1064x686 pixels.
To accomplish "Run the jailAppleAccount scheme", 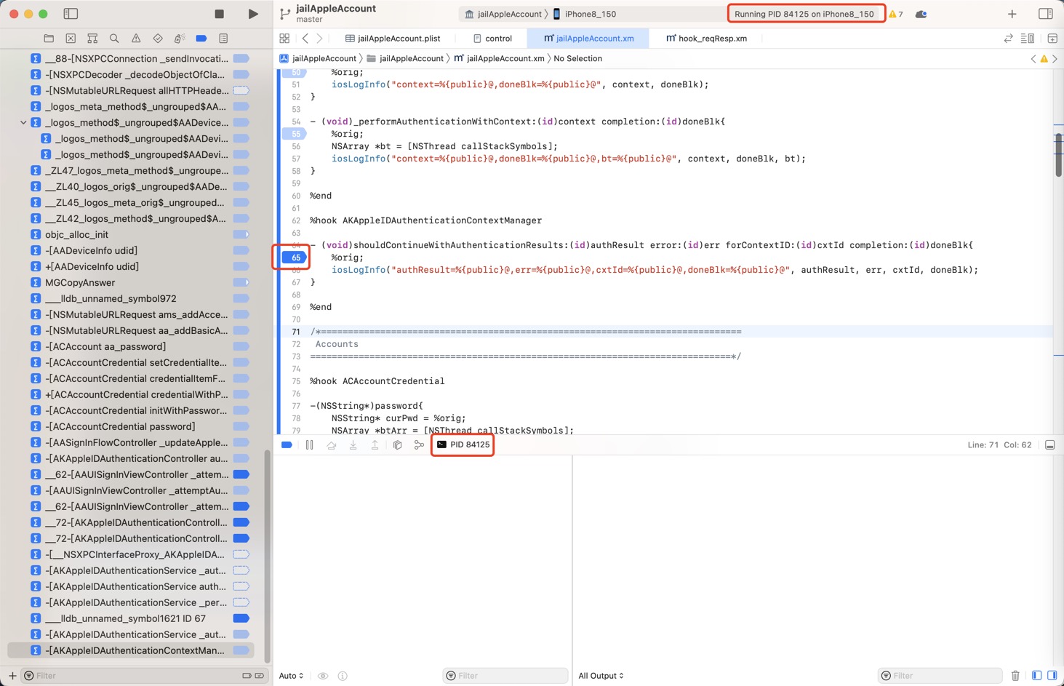I will tap(252, 14).
